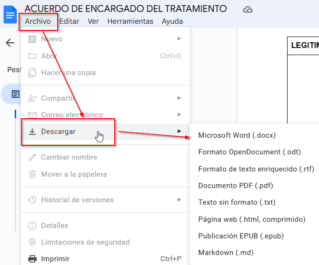The height and width of the screenshot is (265, 319).
Task: Pick Texto sin formato (.txt) option
Action: click(x=237, y=202)
